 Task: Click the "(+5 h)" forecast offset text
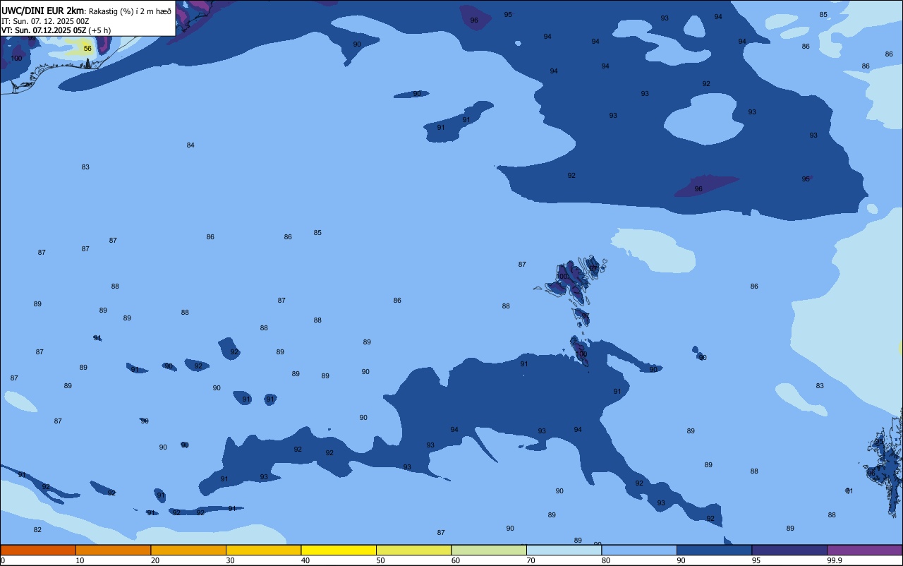coord(99,30)
